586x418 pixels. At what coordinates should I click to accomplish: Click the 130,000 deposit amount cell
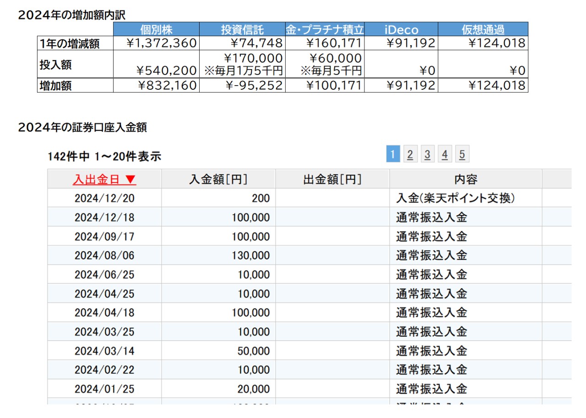(x=251, y=255)
